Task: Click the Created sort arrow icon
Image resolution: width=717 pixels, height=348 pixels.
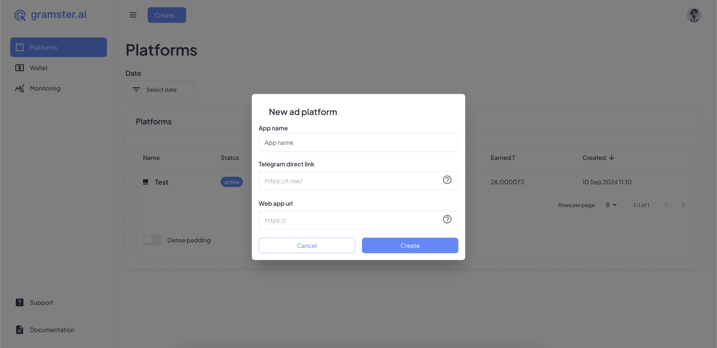Action: coord(612,158)
